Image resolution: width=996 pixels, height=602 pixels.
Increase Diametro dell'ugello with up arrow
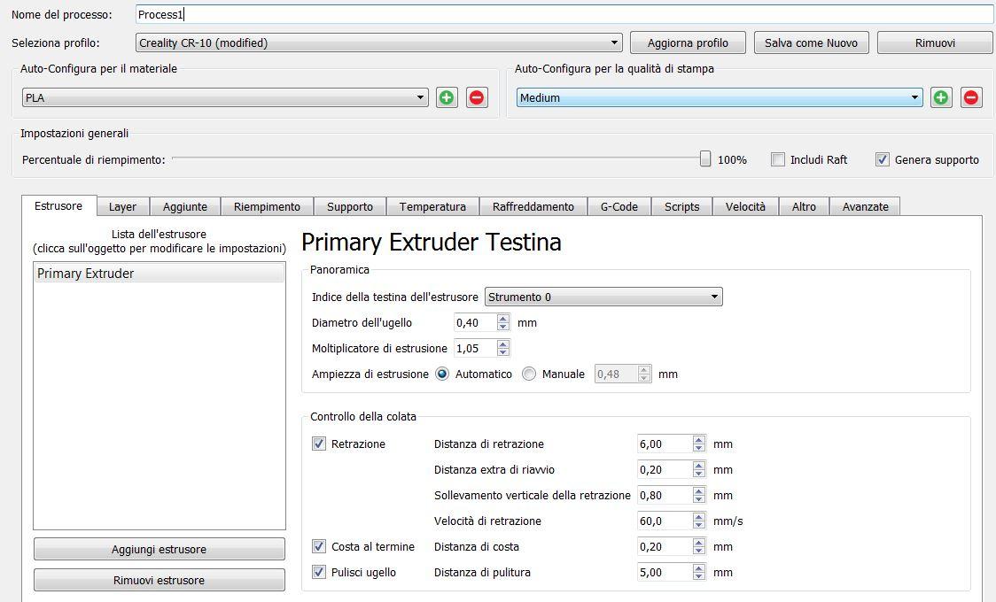503,319
